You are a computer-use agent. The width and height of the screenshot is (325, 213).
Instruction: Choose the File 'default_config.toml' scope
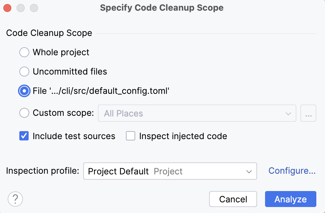[x=24, y=91]
